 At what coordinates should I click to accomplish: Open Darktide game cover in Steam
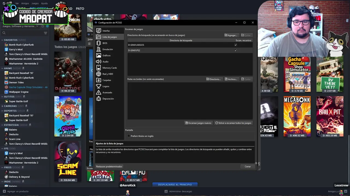[68, 72]
